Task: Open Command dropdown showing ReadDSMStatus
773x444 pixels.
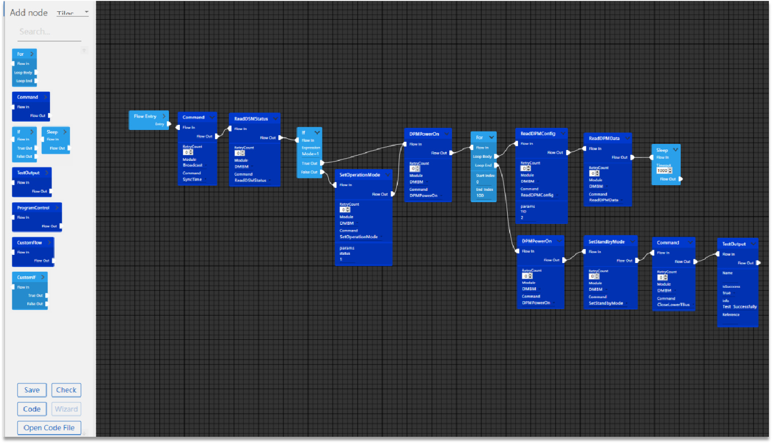Action: 253,180
